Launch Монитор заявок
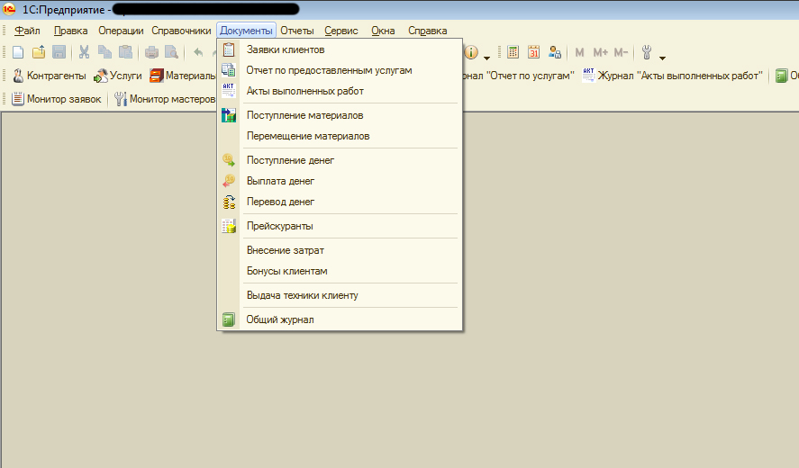Image resolution: width=799 pixels, height=468 pixels. coord(56,99)
